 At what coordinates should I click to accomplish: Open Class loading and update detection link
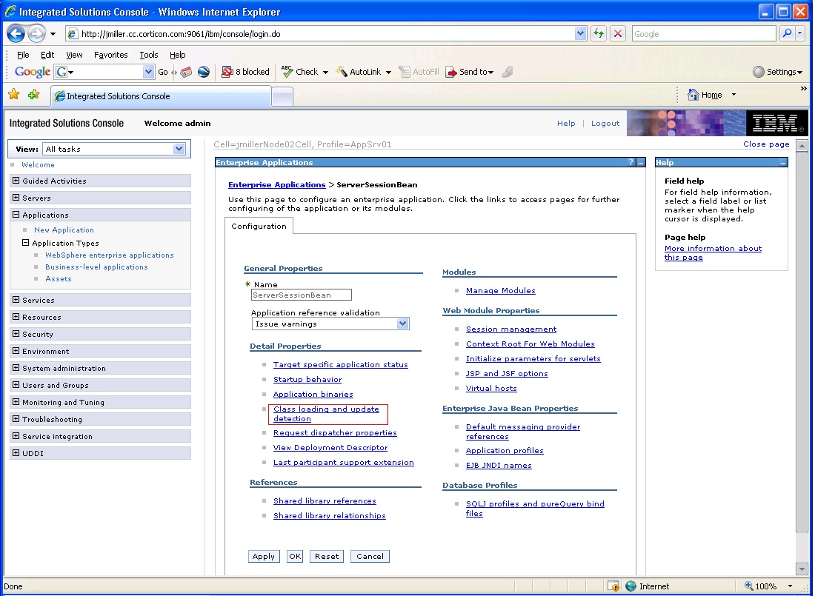click(327, 414)
